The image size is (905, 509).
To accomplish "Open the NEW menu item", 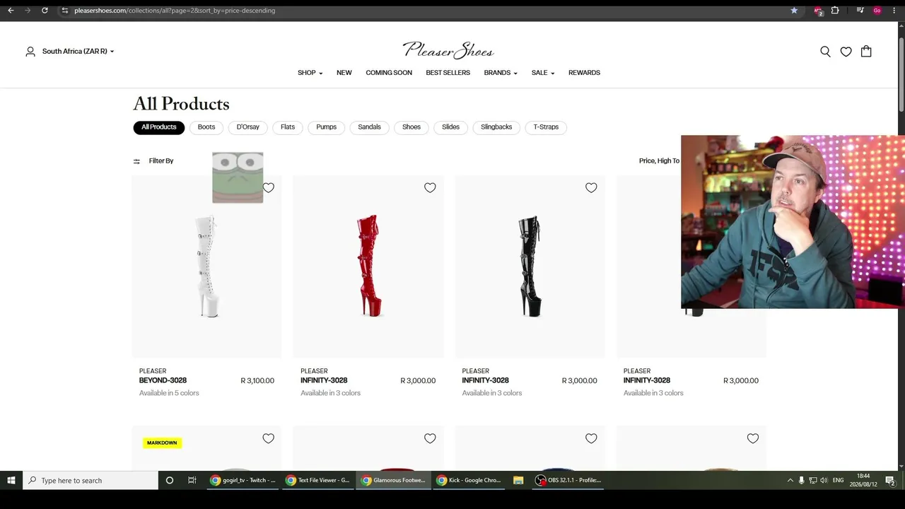I will pyautogui.click(x=344, y=73).
